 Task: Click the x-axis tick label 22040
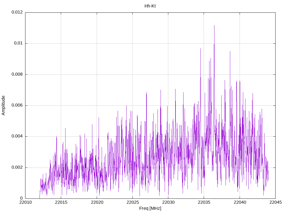click(x=240, y=202)
